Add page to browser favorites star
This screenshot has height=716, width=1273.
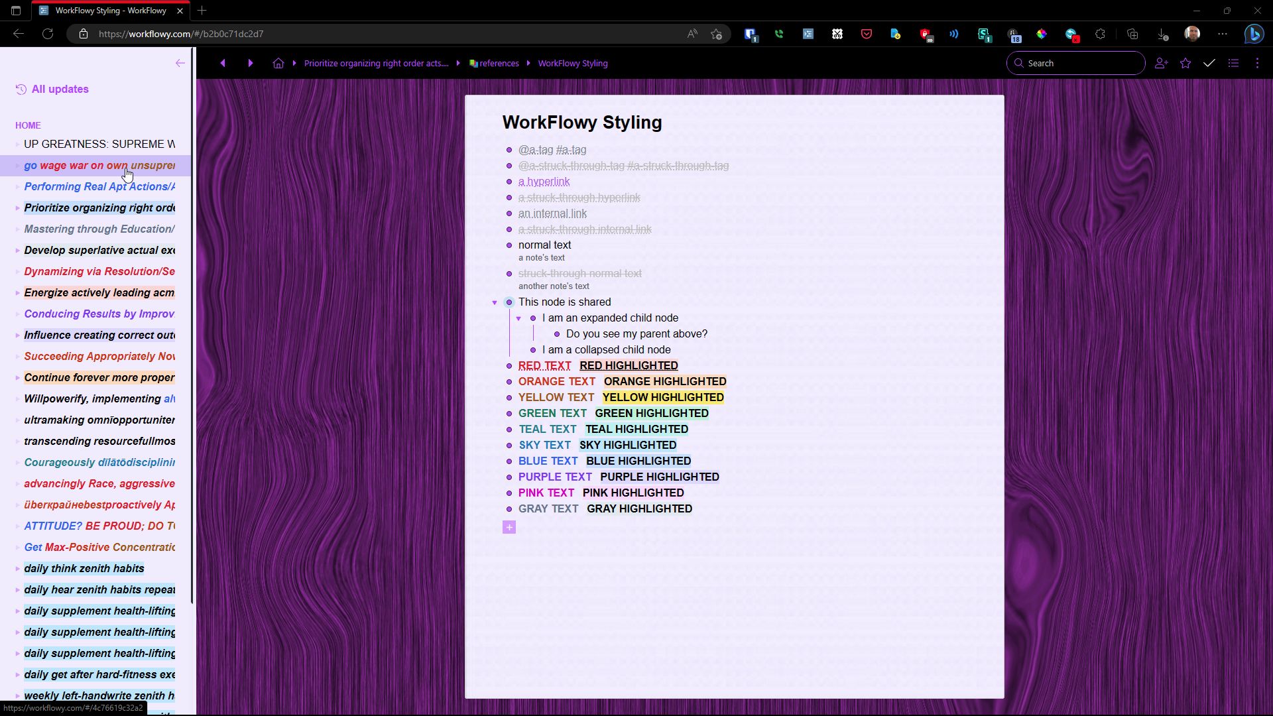pos(716,34)
